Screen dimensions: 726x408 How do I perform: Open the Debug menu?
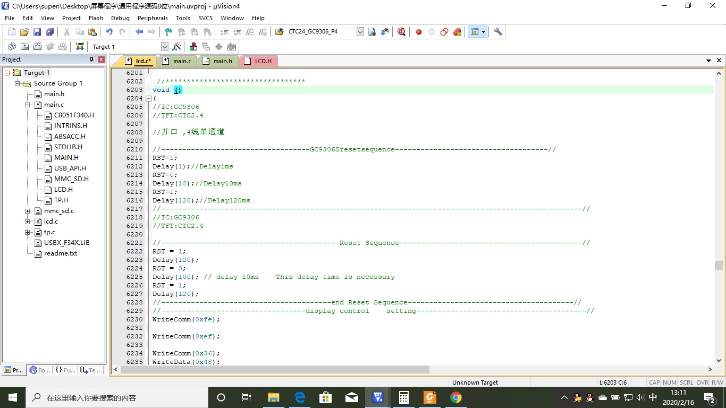(x=120, y=18)
